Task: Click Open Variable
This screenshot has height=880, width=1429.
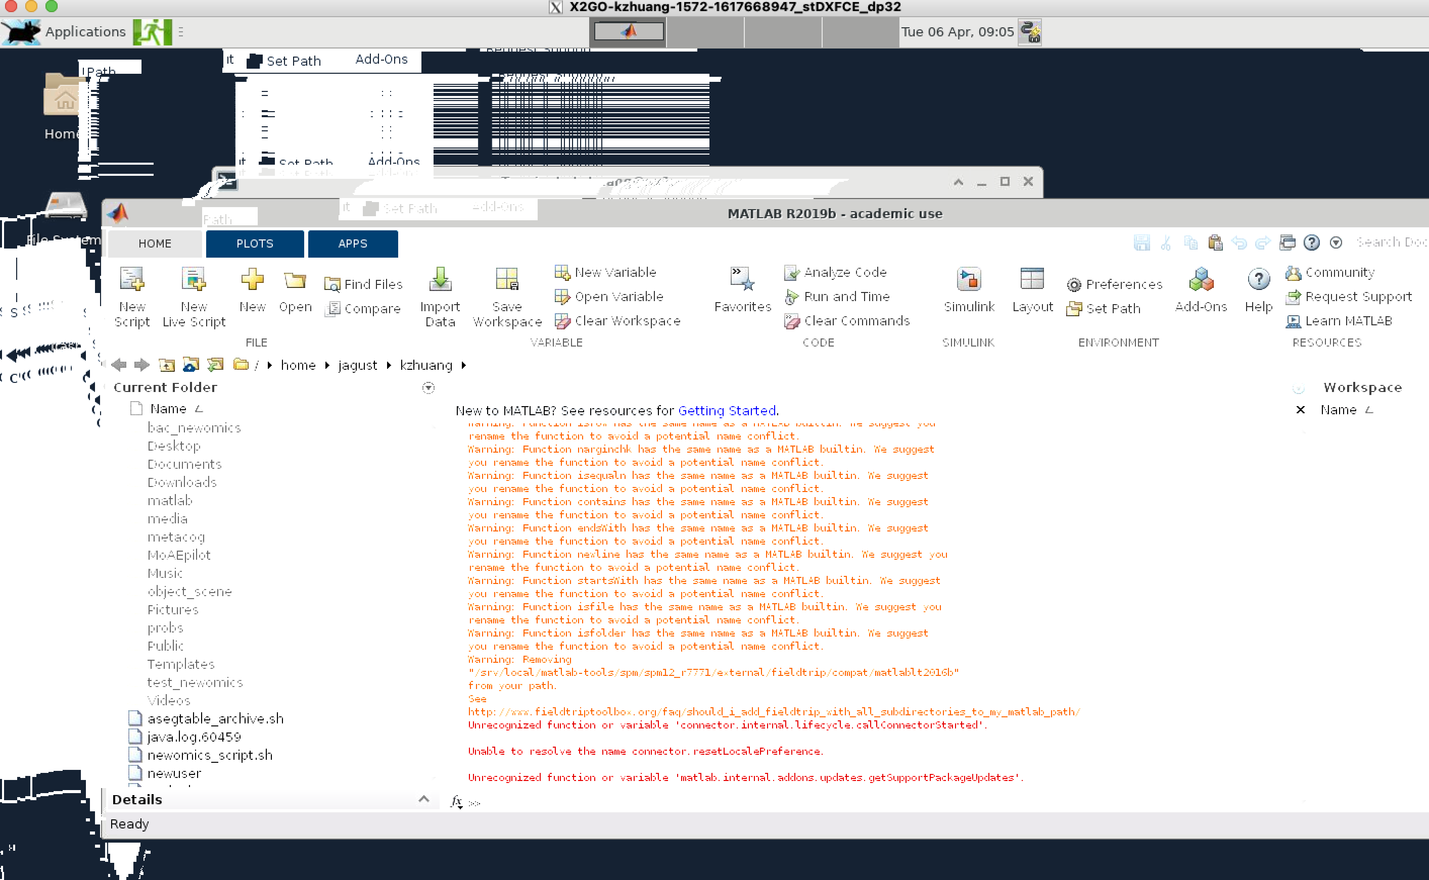Action: tap(609, 297)
